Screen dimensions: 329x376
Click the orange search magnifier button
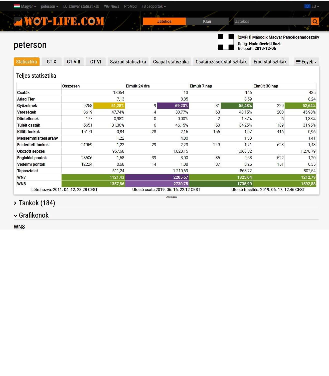click(315, 21)
